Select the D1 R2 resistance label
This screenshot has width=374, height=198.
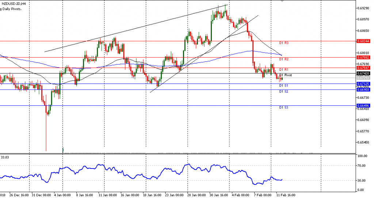coord(284,59)
